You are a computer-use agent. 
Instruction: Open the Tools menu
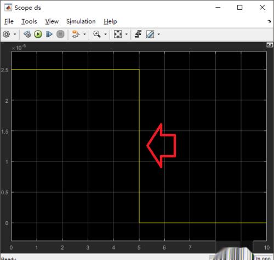(29, 21)
